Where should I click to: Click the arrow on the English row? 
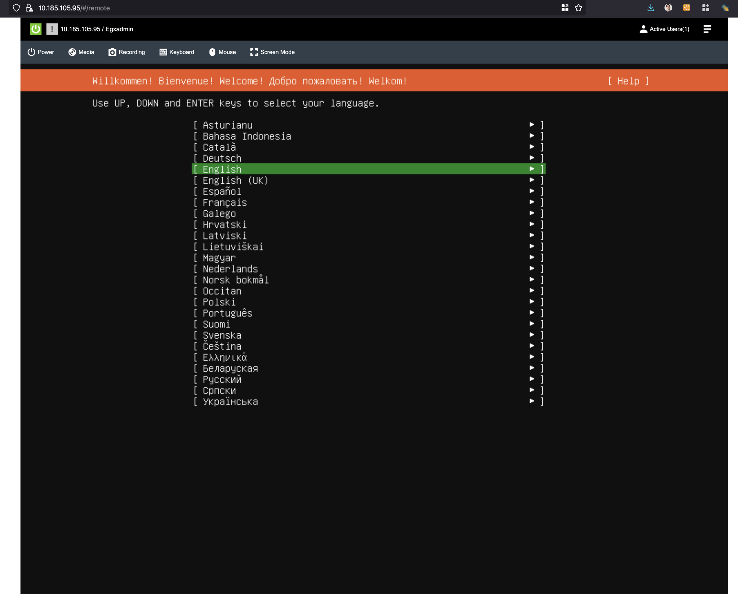pos(532,169)
